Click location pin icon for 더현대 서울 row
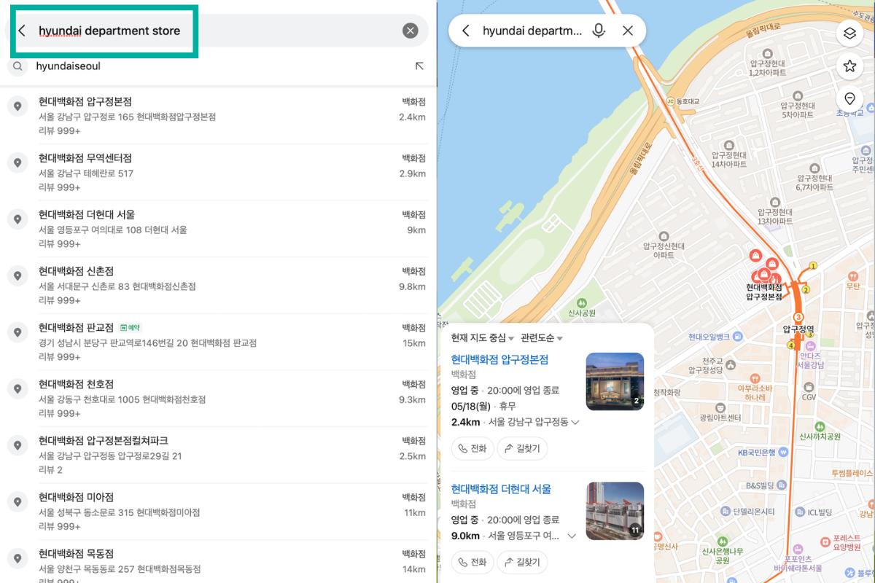The width and height of the screenshot is (875, 583). [17, 219]
